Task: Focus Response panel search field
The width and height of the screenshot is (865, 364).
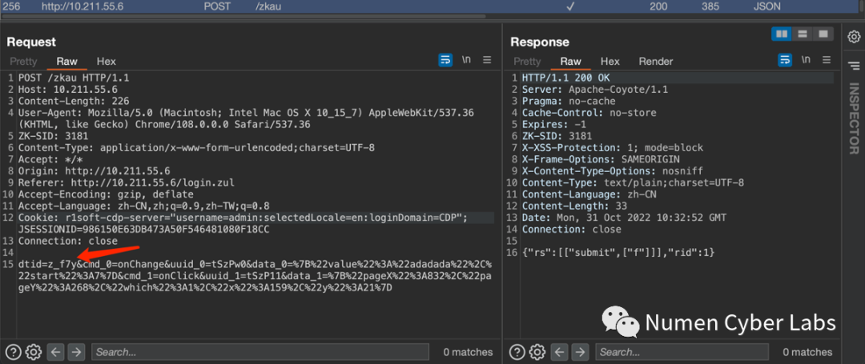Action: click(x=682, y=351)
